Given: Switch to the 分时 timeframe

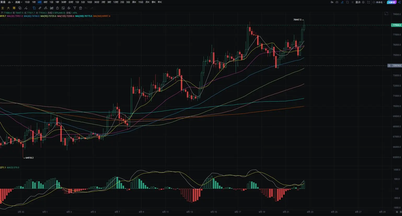Looking at the screenshot, I should tap(71, 2).
